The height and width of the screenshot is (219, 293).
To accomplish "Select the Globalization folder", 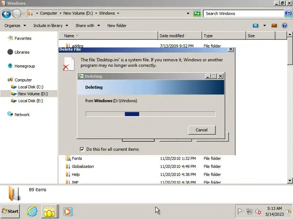I will (83, 166).
